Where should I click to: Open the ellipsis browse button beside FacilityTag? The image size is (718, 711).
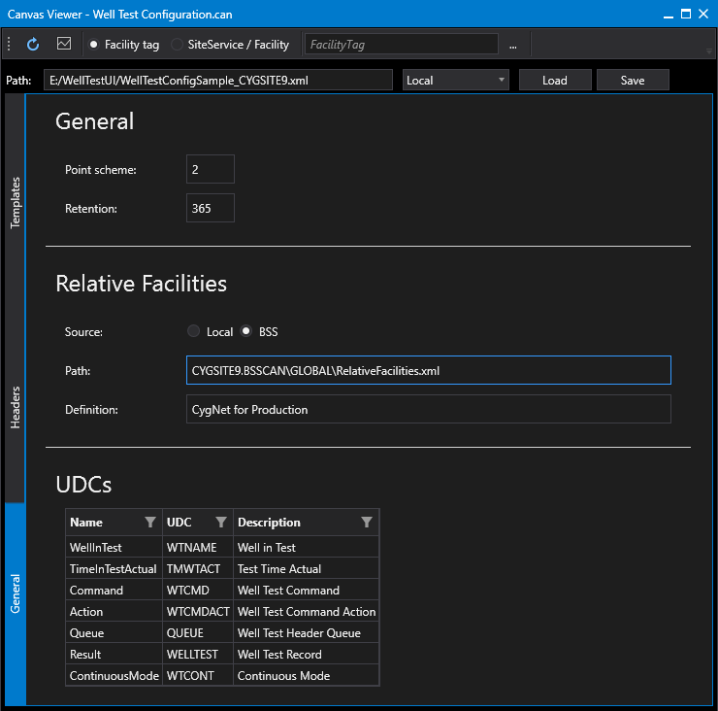pyautogui.click(x=513, y=45)
